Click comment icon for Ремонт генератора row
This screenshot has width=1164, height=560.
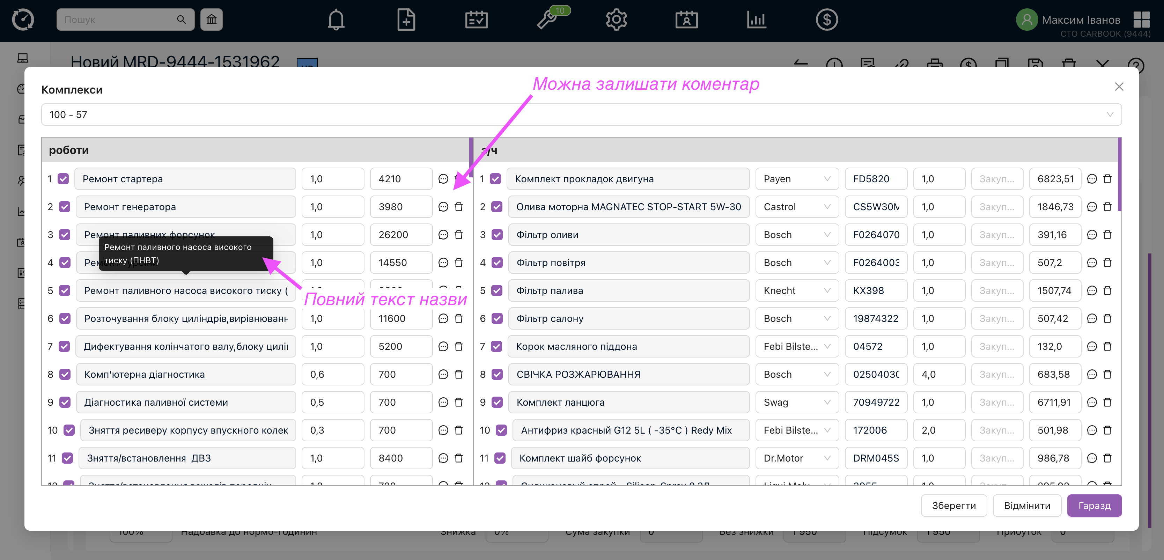tap(443, 207)
